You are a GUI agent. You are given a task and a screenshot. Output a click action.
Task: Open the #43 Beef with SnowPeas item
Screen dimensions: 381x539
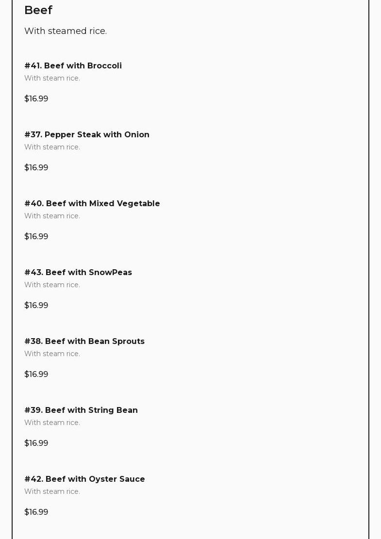(78, 272)
